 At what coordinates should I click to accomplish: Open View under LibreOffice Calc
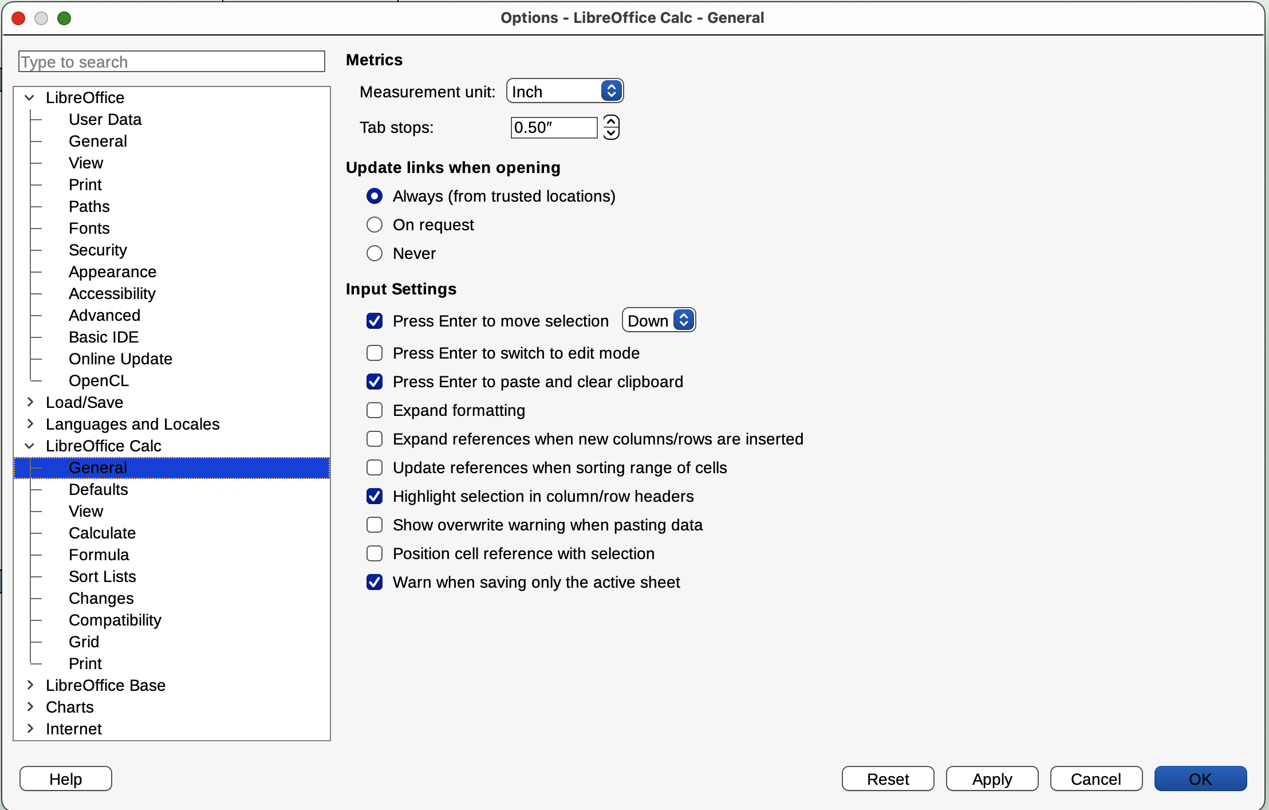pyautogui.click(x=86, y=512)
